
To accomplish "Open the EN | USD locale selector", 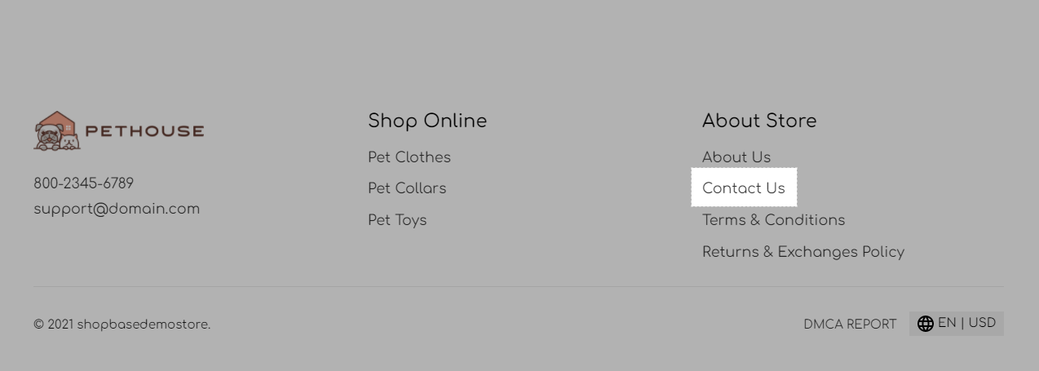I will pos(957,324).
